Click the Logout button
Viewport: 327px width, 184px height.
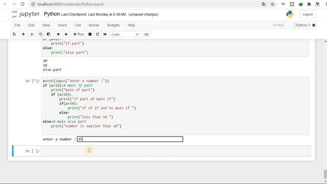click(308, 14)
